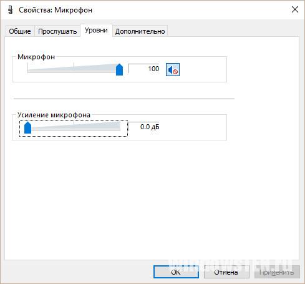Go to the Дополнительно tab

(x=140, y=31)
